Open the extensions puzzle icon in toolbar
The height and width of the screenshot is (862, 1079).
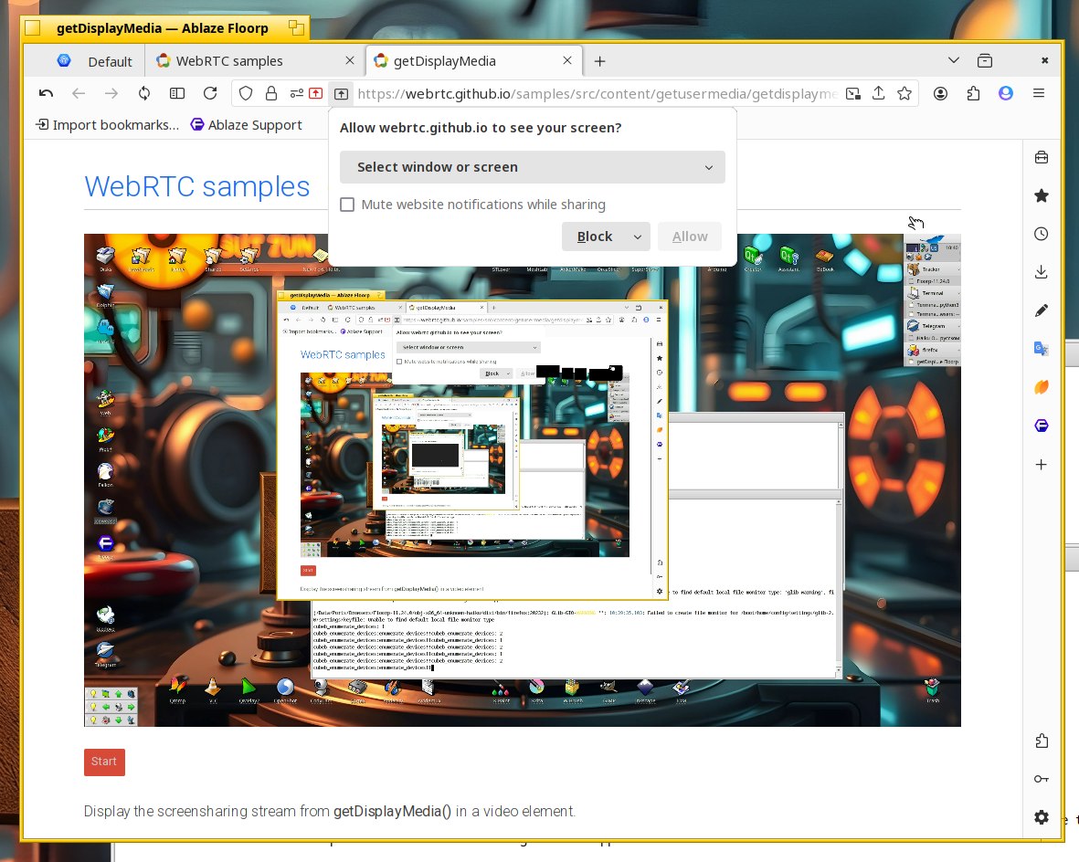point(973,93)
